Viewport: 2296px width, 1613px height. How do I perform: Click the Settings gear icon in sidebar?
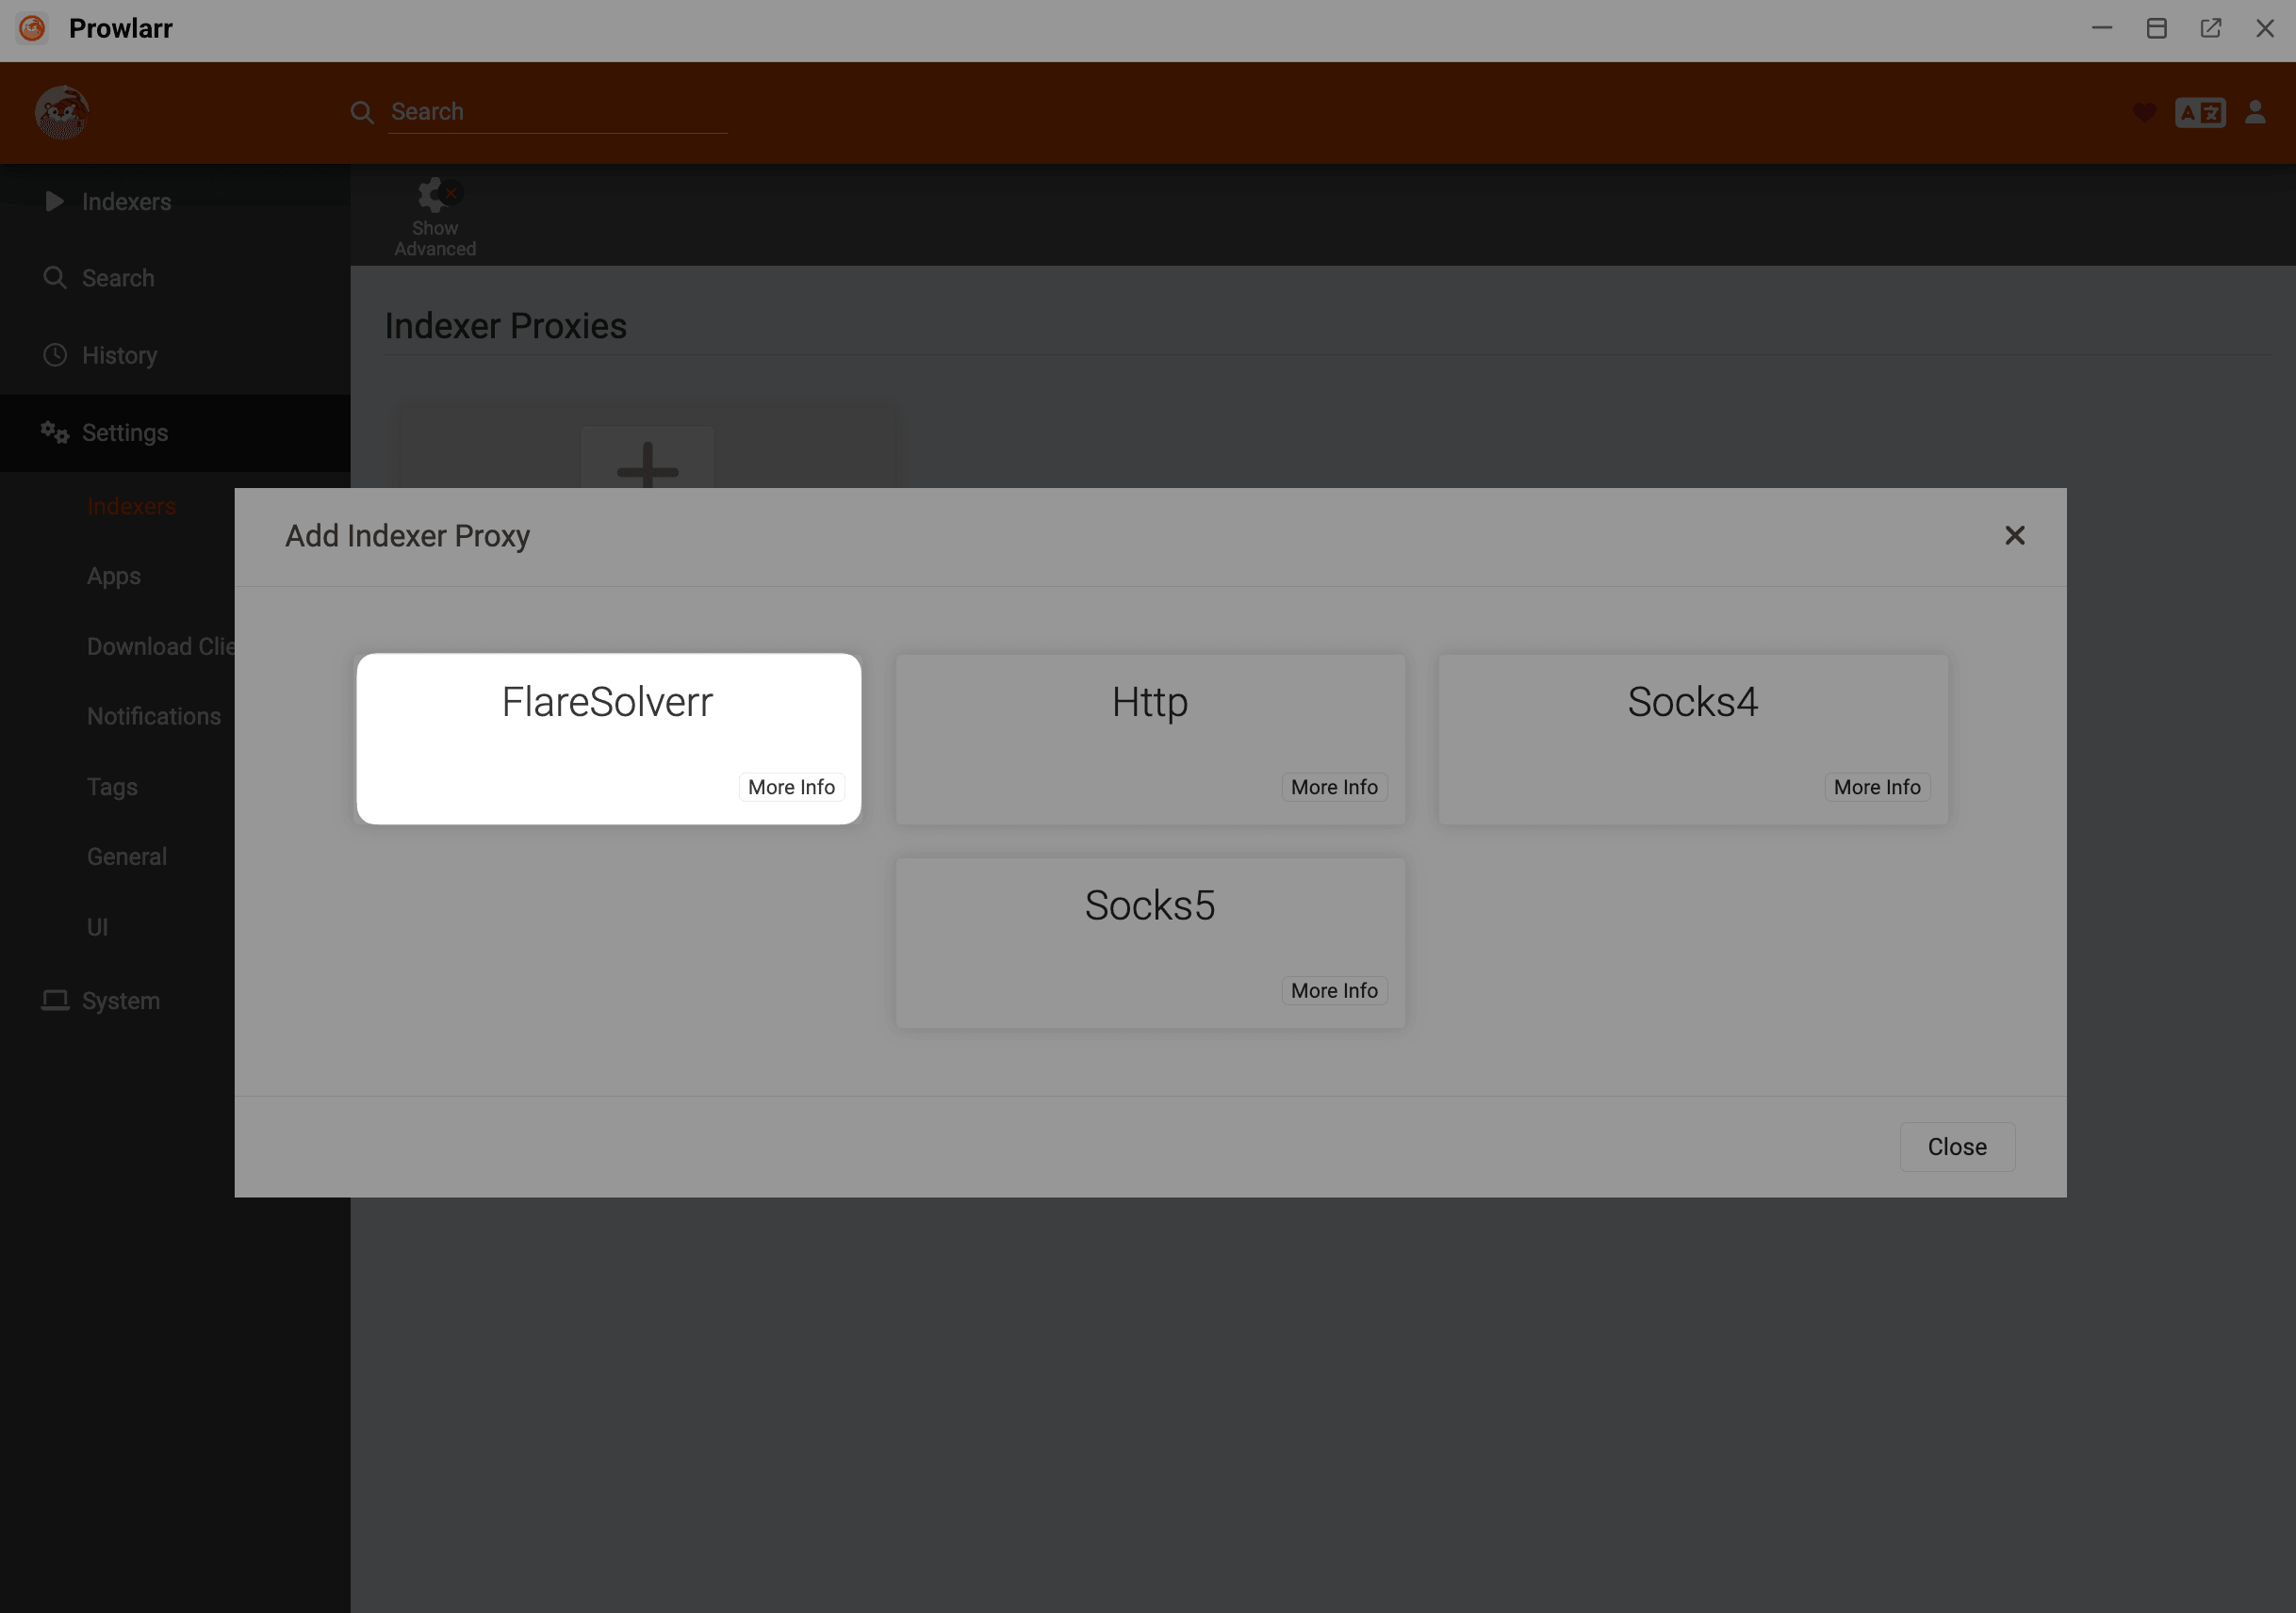pyautogui.click(x=55, y=432)
